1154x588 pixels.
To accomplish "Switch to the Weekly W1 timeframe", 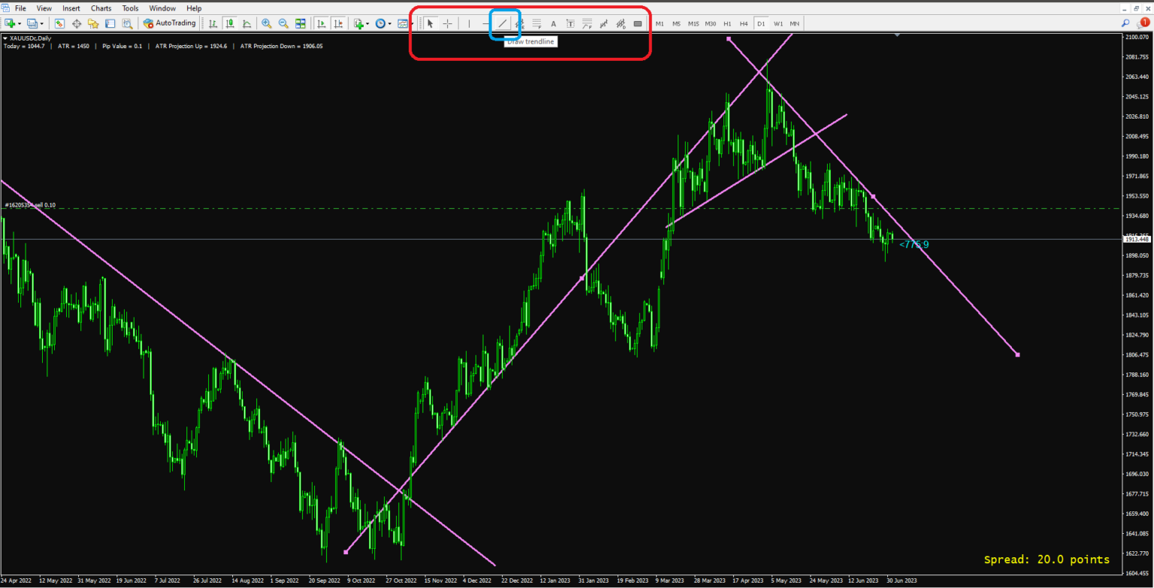I will tap(778, 23).
